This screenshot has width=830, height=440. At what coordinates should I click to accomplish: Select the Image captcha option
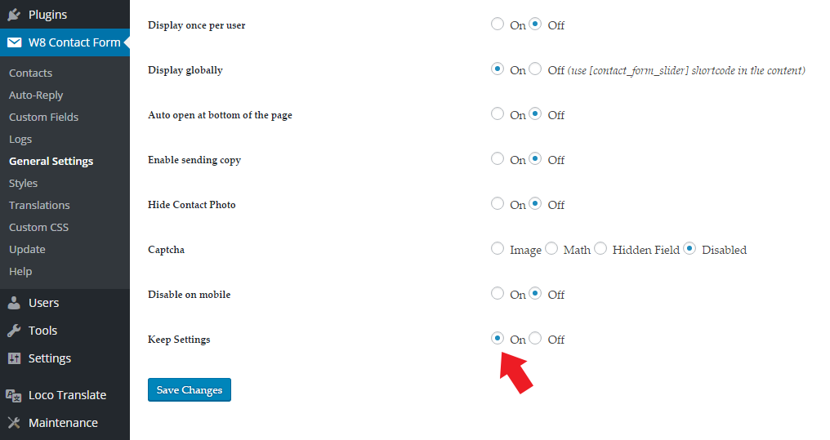tap(497, 248)
